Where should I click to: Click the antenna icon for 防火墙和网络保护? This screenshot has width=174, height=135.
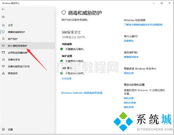[x=3, y=46]
